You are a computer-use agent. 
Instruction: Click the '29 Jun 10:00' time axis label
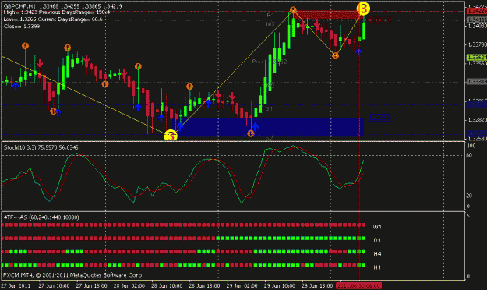tap(280, 285)
